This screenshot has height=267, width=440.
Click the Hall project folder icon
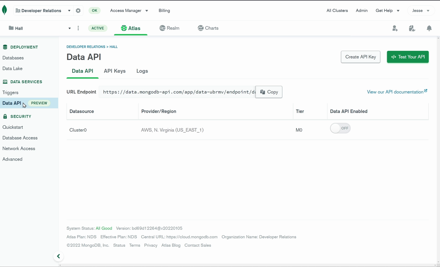11,28
